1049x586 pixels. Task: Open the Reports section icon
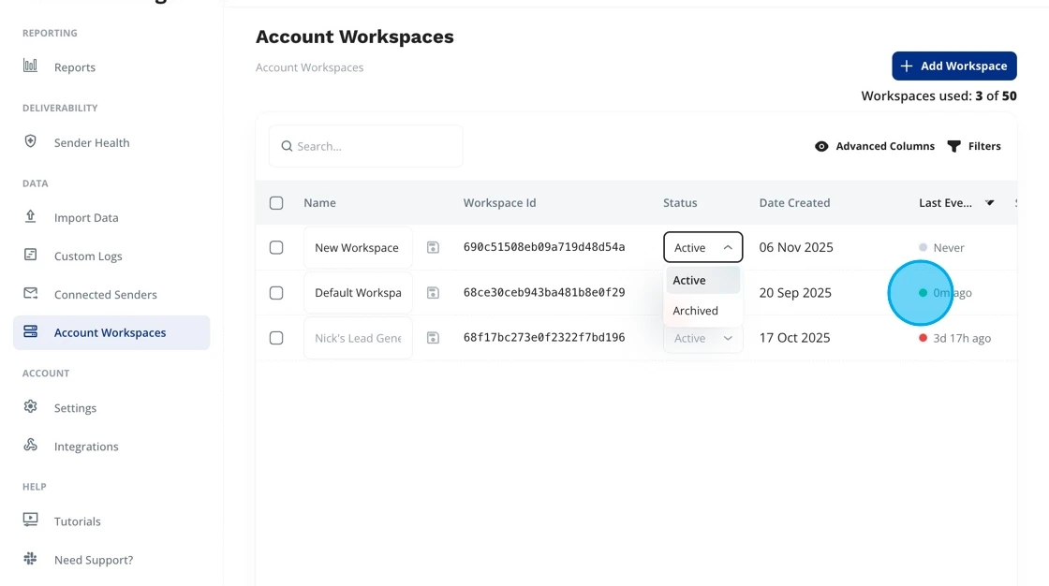click(33, 66)
